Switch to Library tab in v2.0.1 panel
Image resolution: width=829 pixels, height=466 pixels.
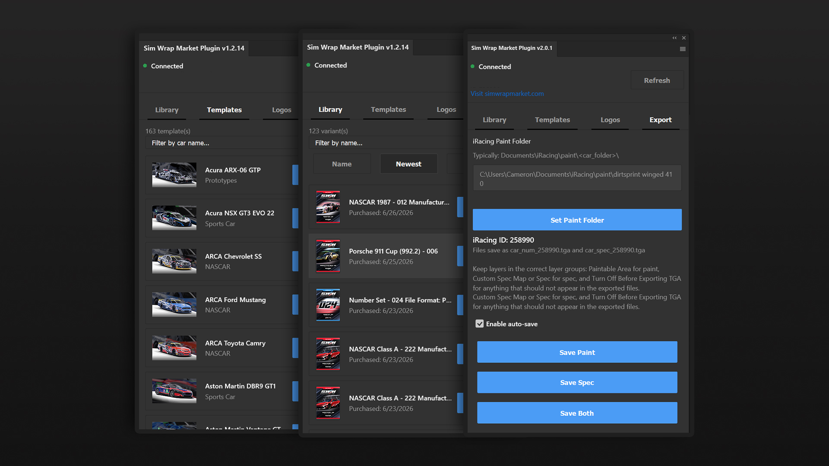[494, 120]
